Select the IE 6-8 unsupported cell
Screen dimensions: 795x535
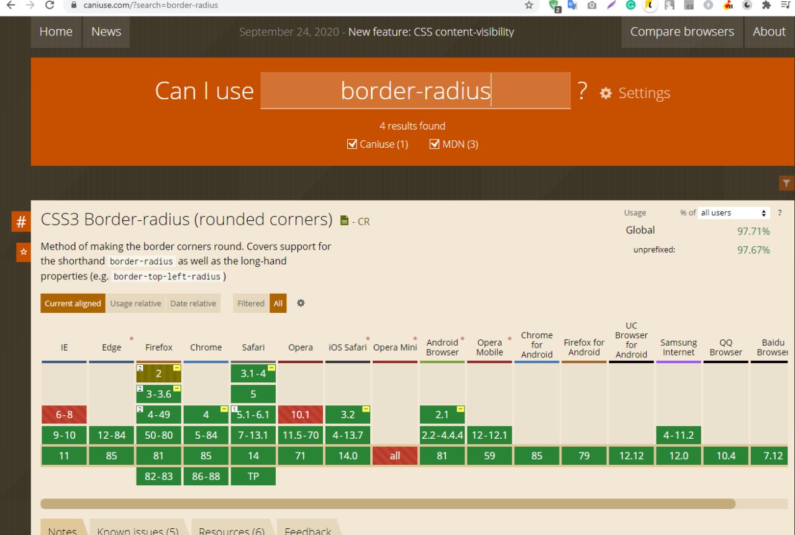pyautogui.click(x=64, y=415)
